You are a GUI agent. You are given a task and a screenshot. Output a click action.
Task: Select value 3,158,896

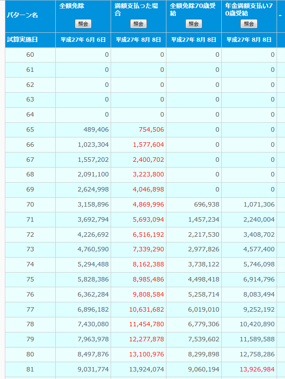pos(93,204)
